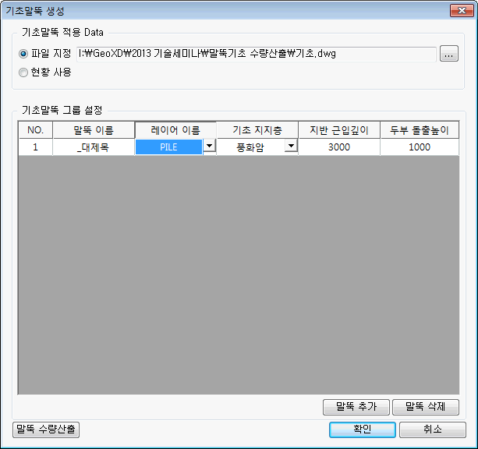
Task: Open file browser with the ... button
Action: coord(448,54)
